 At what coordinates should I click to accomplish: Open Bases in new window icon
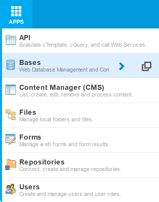pyautogui.click(x=147, y=66)
